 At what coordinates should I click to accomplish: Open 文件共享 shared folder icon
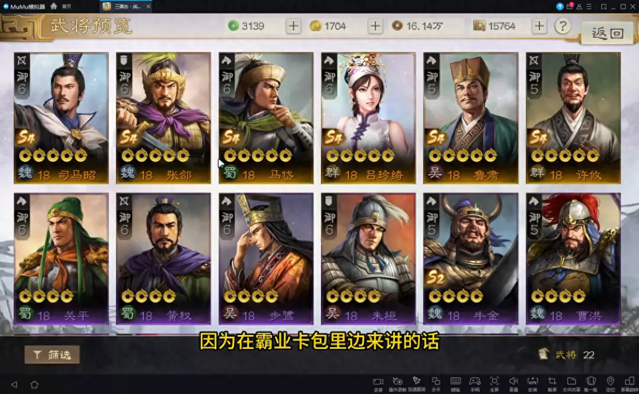571,384
